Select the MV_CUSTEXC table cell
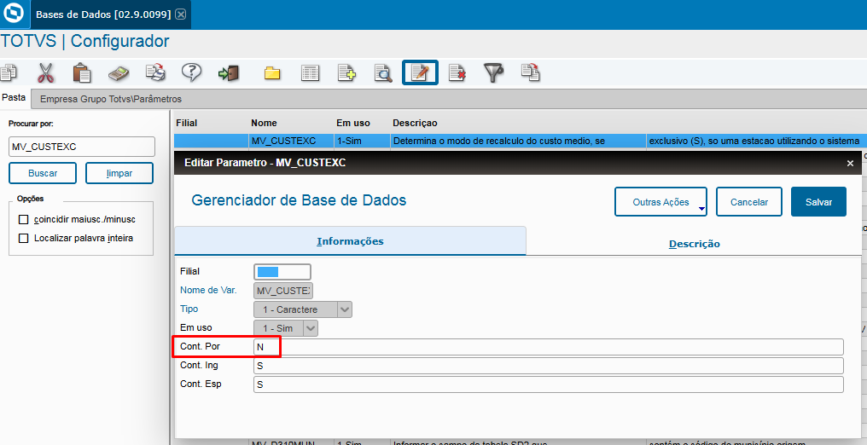 (x=291, y=141)
